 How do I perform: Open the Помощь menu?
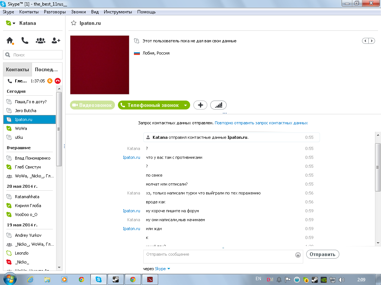click(x=146, y=12)
